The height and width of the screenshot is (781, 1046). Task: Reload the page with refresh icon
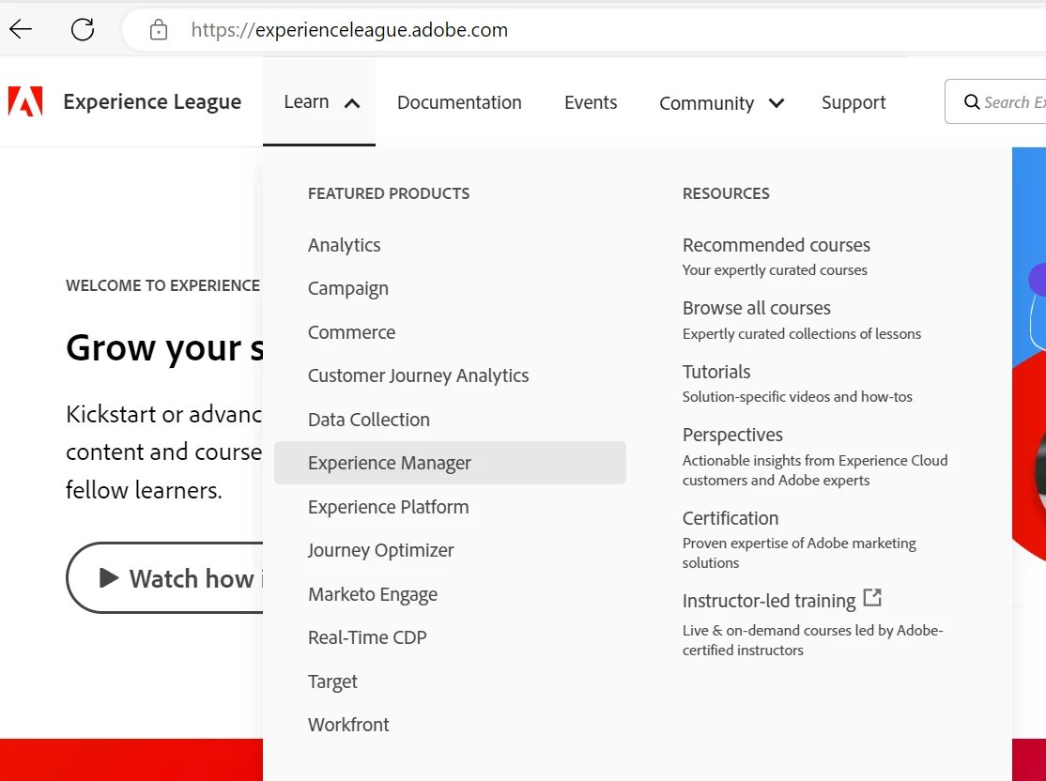tap(83, 29)
